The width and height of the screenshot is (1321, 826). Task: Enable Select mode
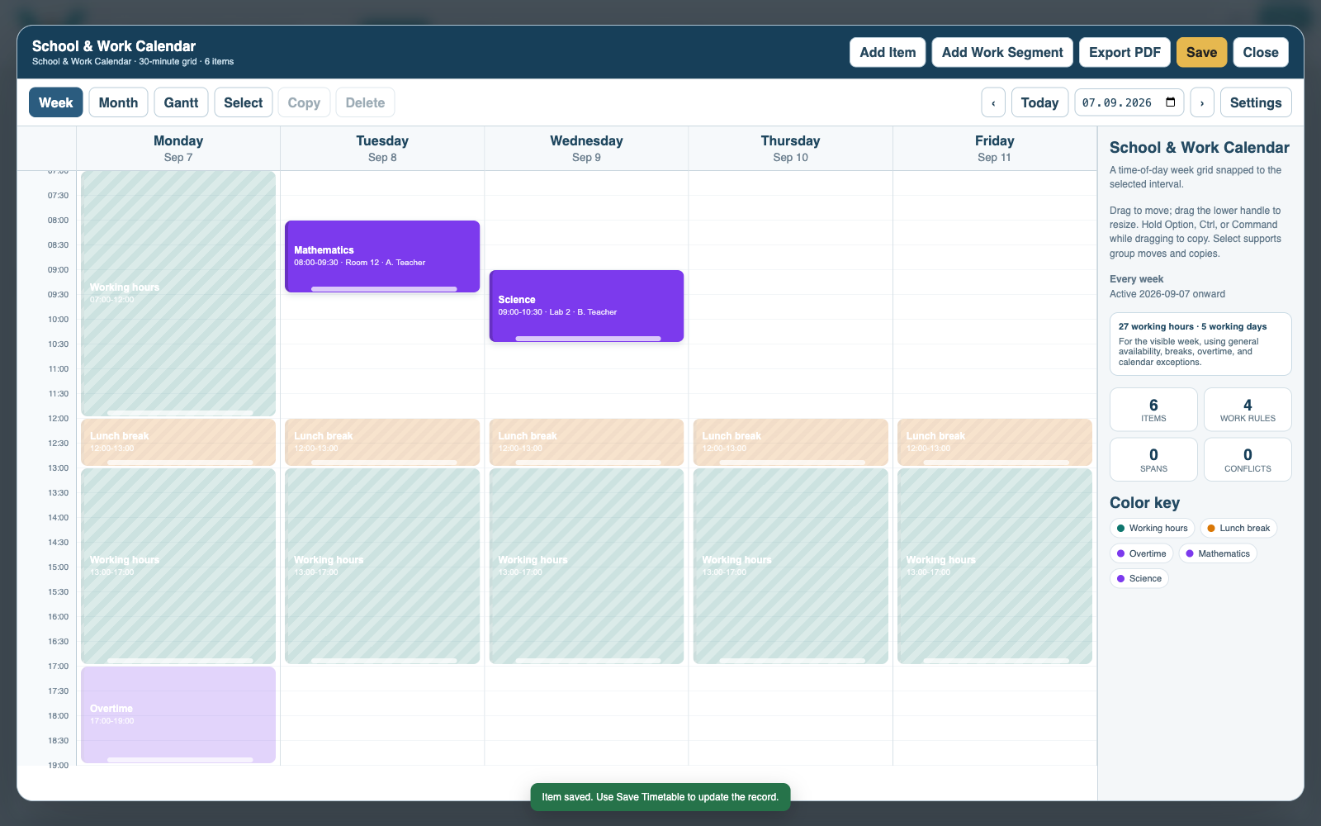[x=244, y=102]
